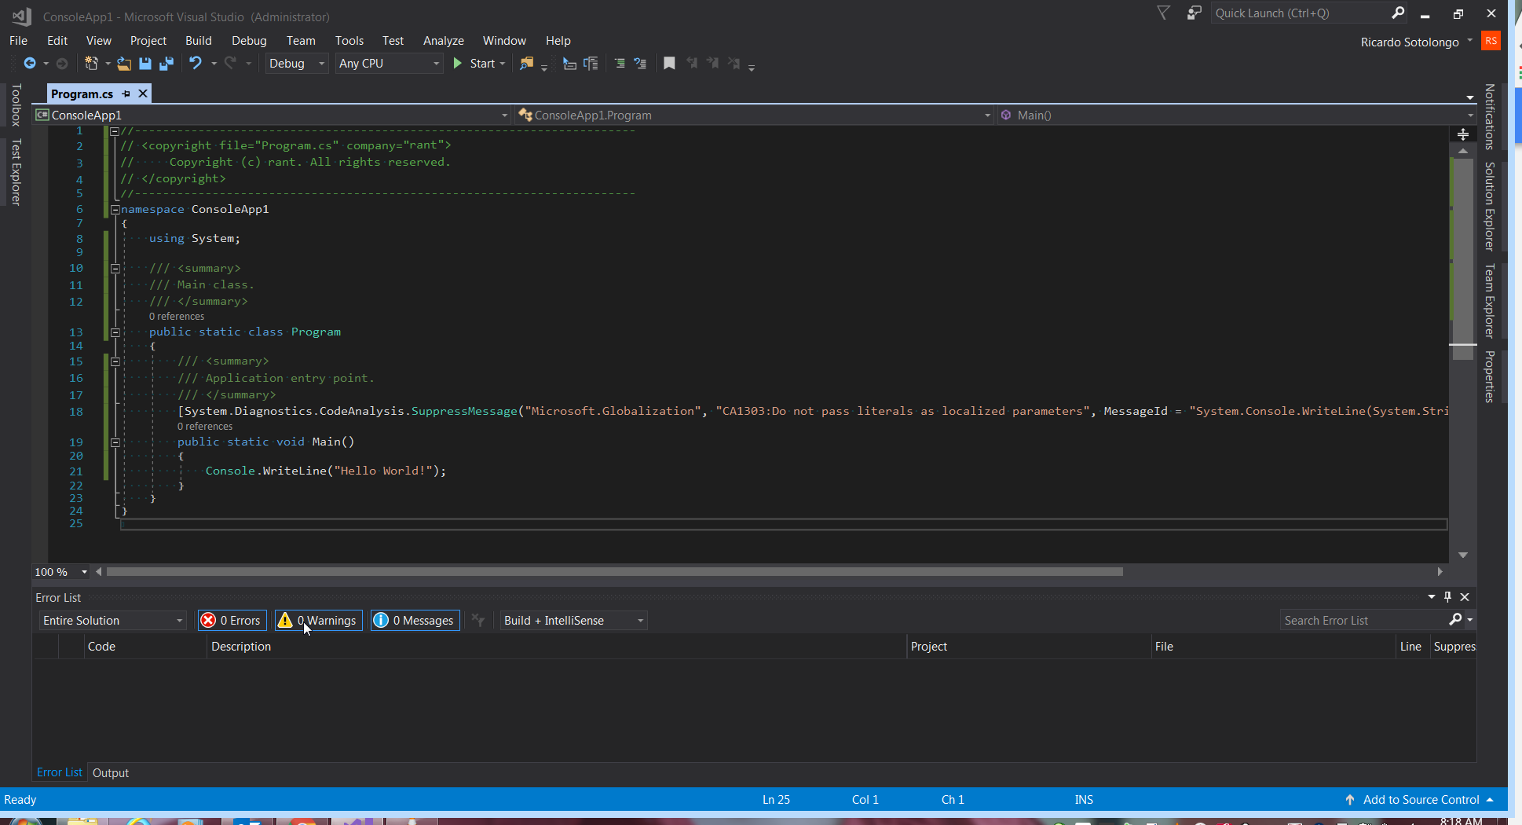Image resolution: width=1522 pixels, height=825 pixels.
Task: Toggle a bookmark on the current line
Action: click(x=669, y=64)
